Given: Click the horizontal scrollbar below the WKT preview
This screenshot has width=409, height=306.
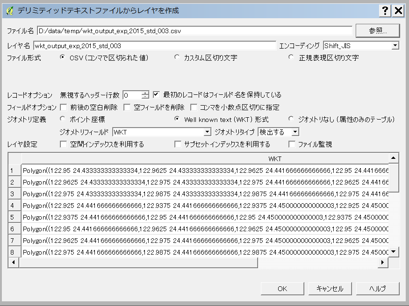Looking at the screenshot, I should 136,263.
